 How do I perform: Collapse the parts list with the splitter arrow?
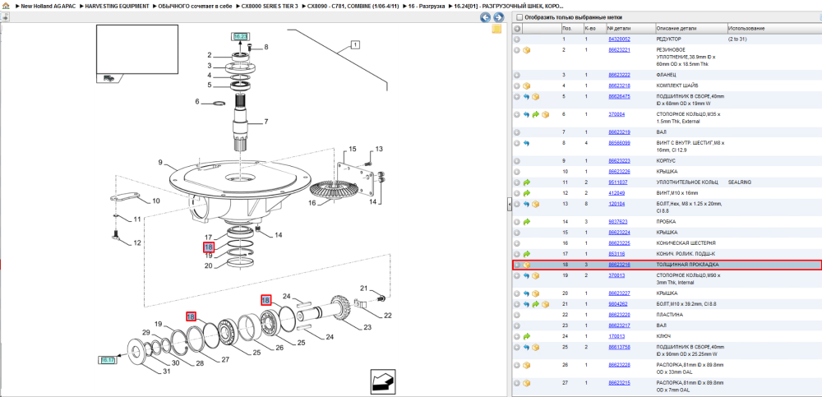509,205
